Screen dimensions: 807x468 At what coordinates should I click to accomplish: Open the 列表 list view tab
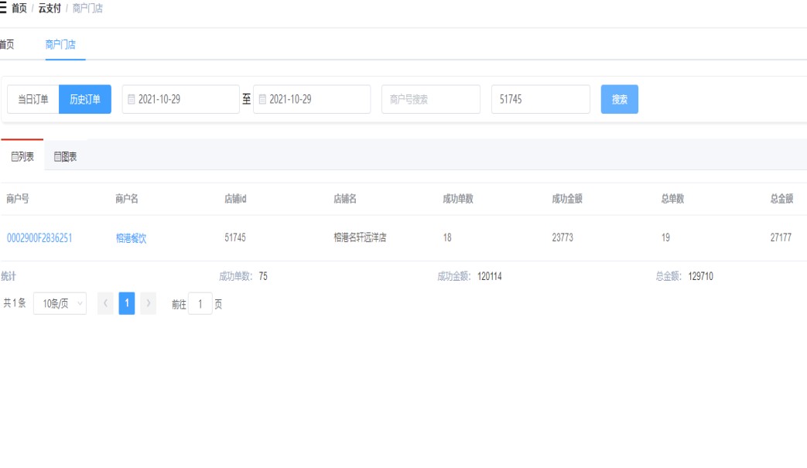click(22, 157)
